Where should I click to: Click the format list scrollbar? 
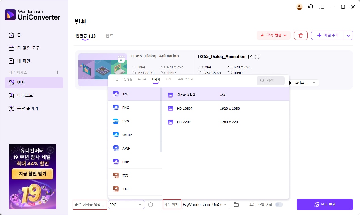pos(161,120)
